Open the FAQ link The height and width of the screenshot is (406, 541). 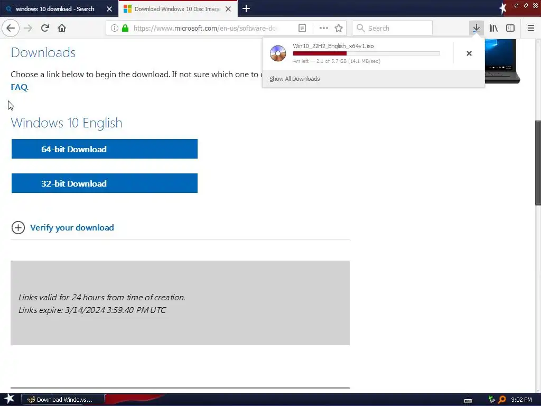[x=19, y=87]
